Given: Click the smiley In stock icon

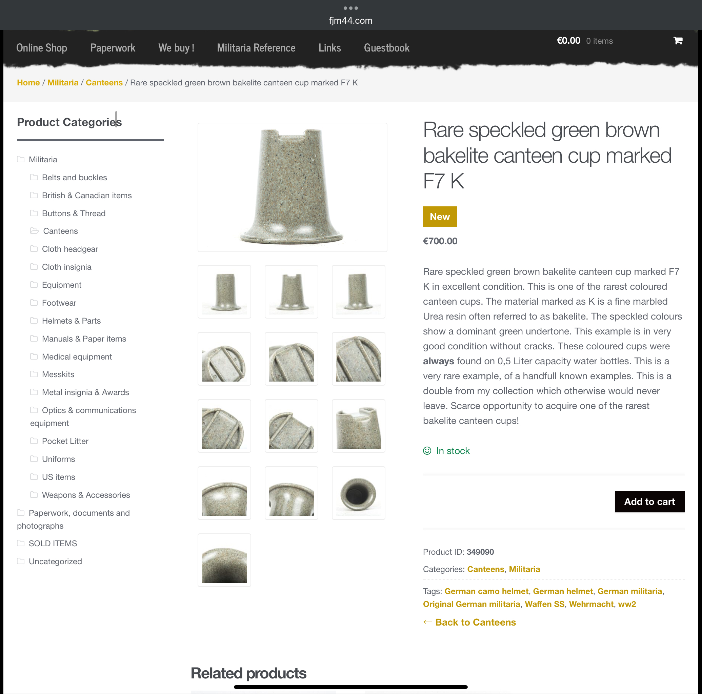Looking at the screenshot, I should 427,451.
